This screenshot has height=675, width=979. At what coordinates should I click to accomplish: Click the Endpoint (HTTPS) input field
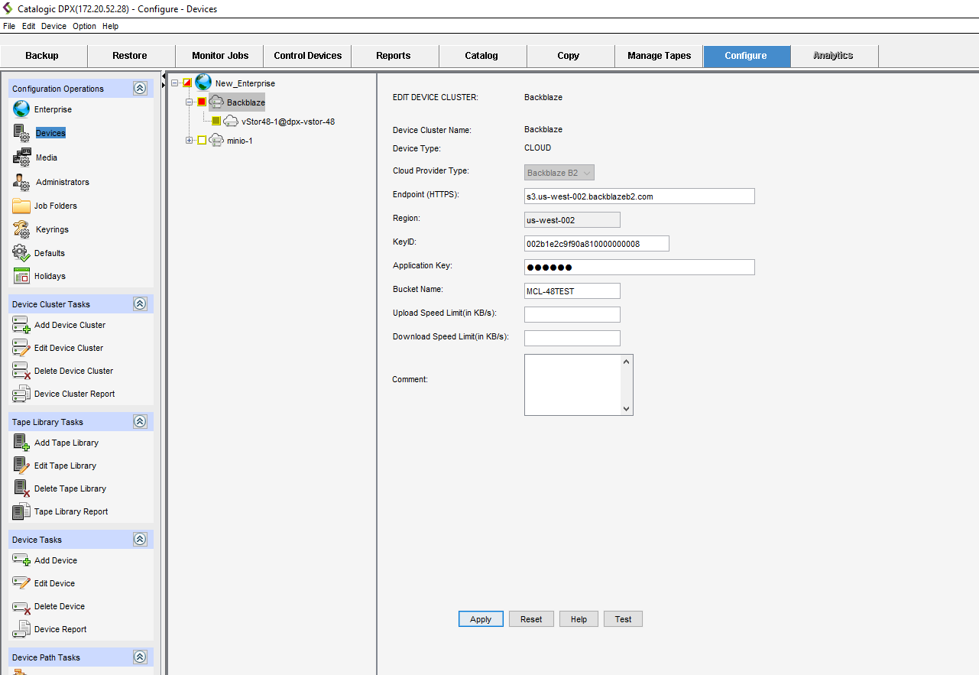(640, 196)
